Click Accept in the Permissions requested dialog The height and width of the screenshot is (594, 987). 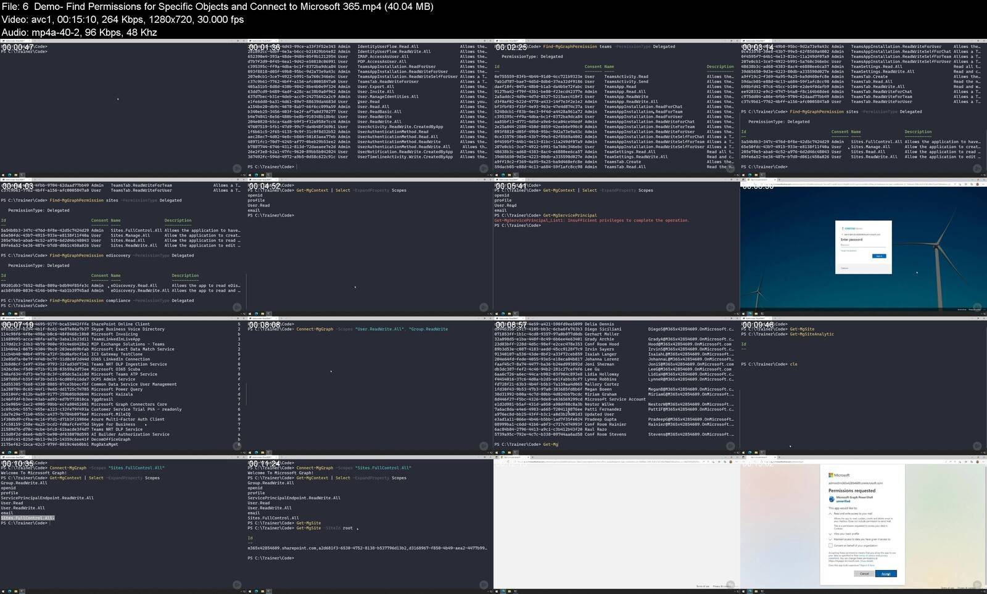click(x=886, y=574)
